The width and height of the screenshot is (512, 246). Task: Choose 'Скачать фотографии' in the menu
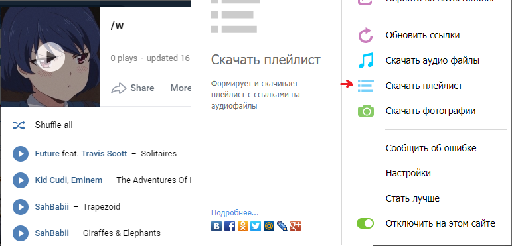(430, 111)
